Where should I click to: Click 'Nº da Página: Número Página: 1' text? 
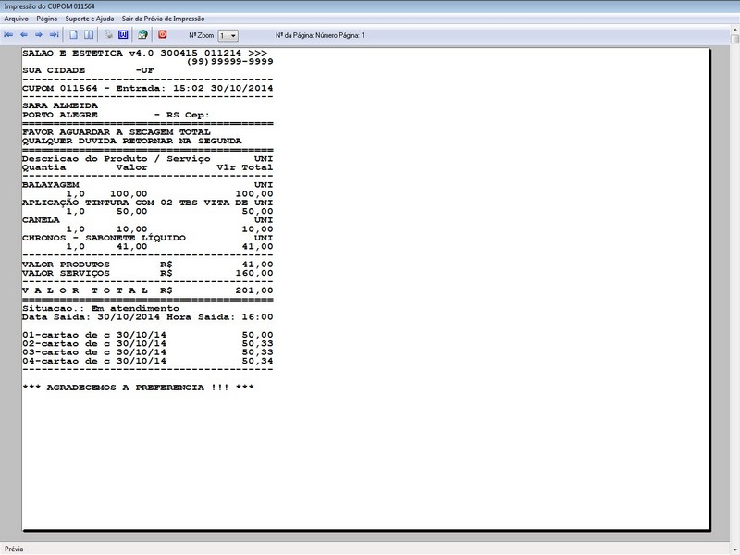[x=320, y=35]
